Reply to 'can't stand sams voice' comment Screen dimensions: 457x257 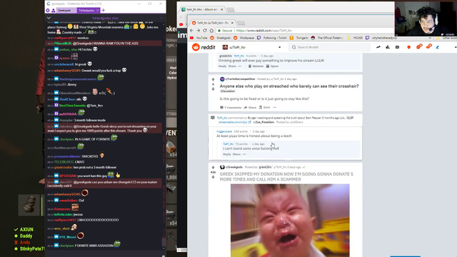tap(227, 154)
